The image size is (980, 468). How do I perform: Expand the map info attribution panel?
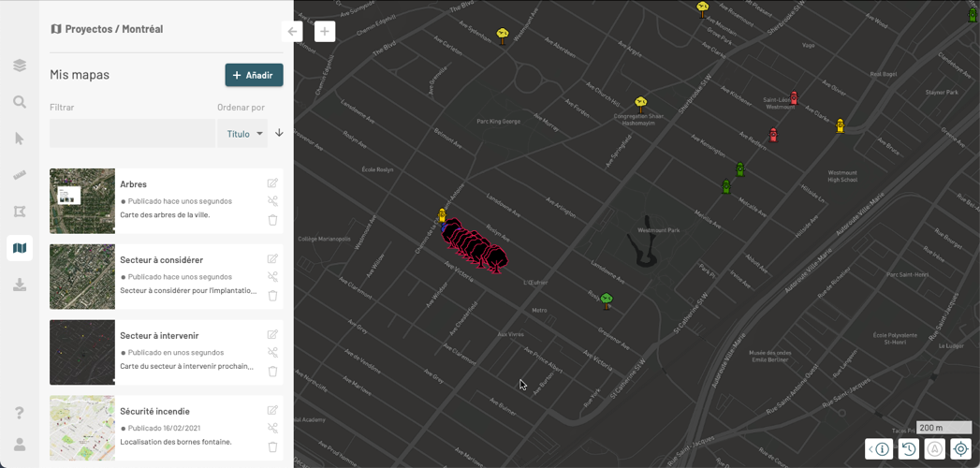[x=878, y=449]
